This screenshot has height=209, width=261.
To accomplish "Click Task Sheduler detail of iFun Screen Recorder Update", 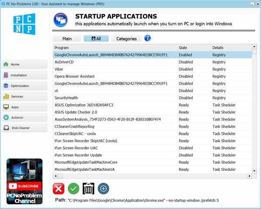I will (x=224, y=155).
